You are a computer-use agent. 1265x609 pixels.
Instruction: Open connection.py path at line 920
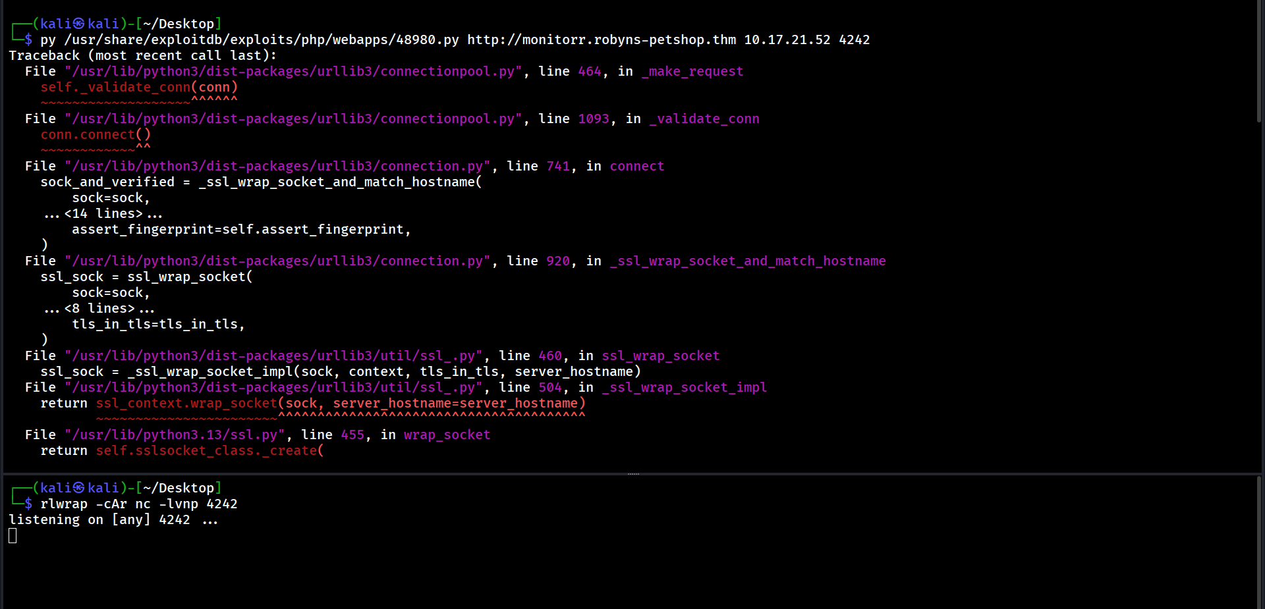coord(277,261)
